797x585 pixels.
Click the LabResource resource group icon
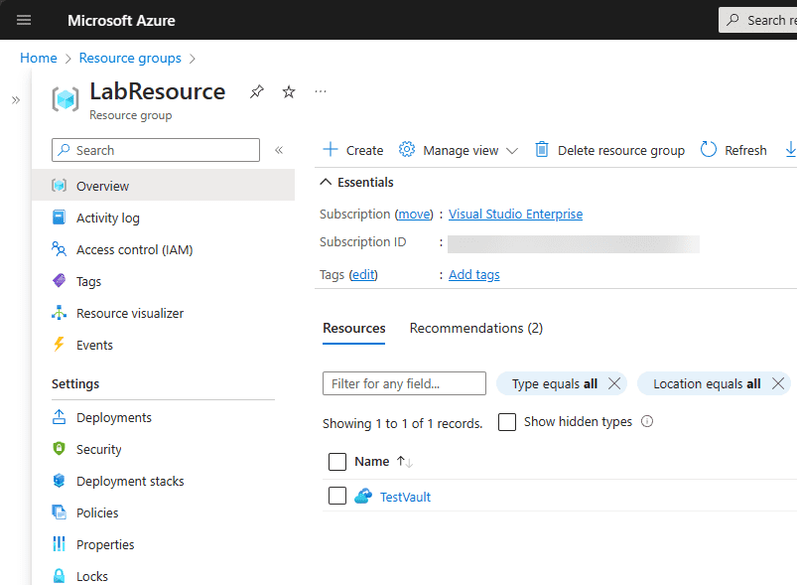tap(66, 99)
